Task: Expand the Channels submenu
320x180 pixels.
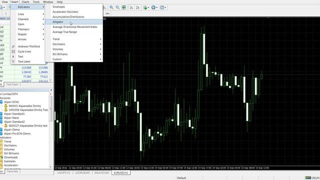Action: pos(28,19)
